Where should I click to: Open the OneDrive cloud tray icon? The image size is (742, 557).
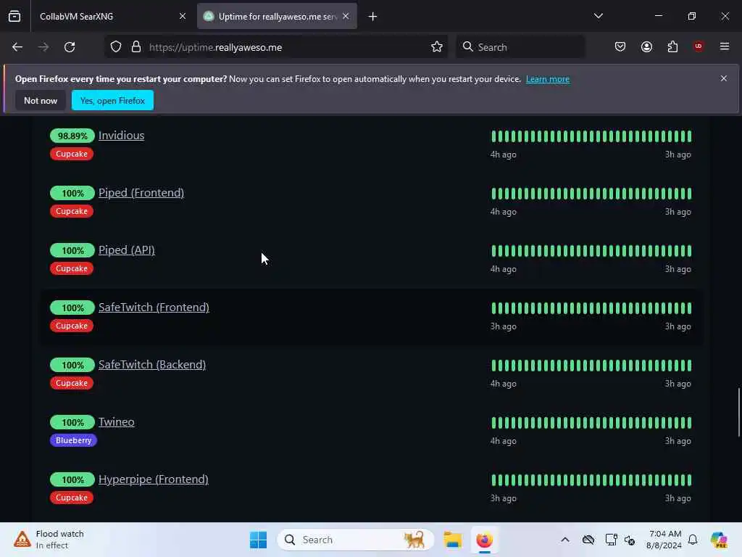588,540
